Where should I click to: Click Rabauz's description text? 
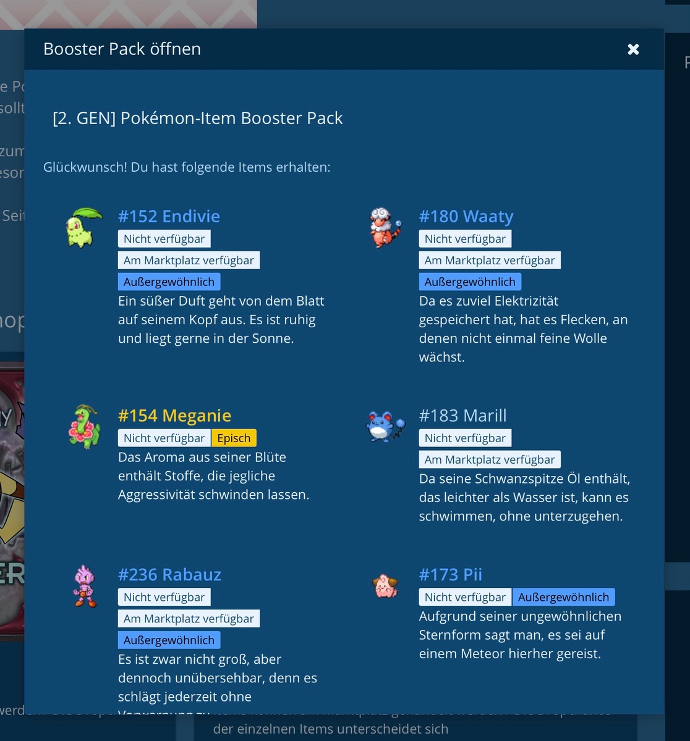point(218,682)
